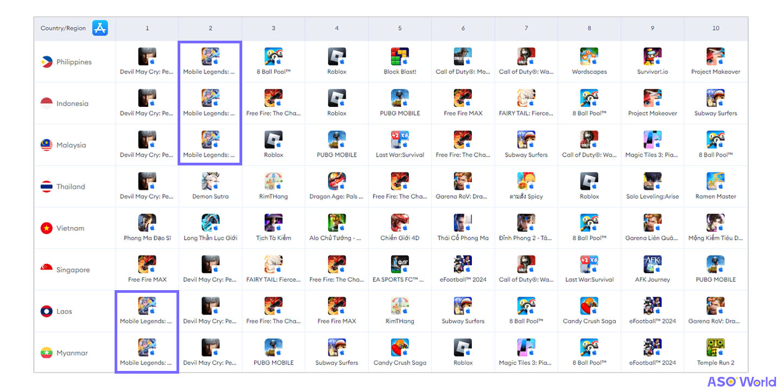Open Magic Tiles 3 icon in Myanmar row
This screenshot has width=782, height=391.
pos(526,348)
